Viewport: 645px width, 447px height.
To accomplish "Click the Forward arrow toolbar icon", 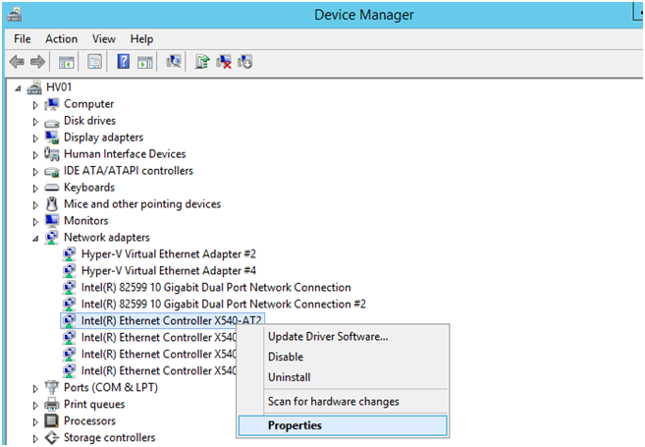I will click(38, 62).
